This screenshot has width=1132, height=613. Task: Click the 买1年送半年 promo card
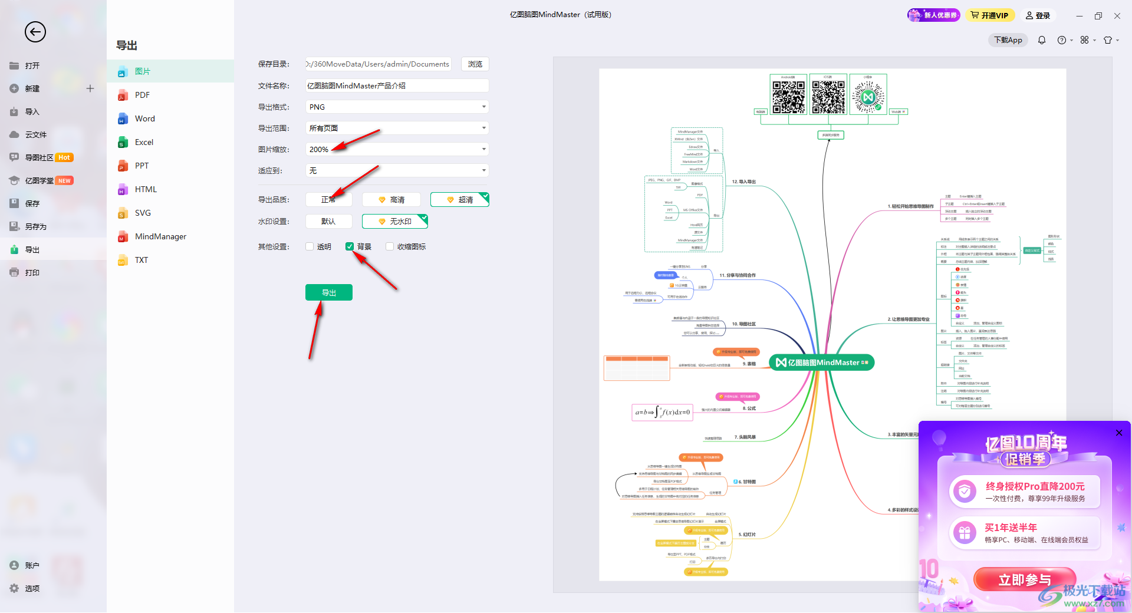click(x=1025, y=533)
